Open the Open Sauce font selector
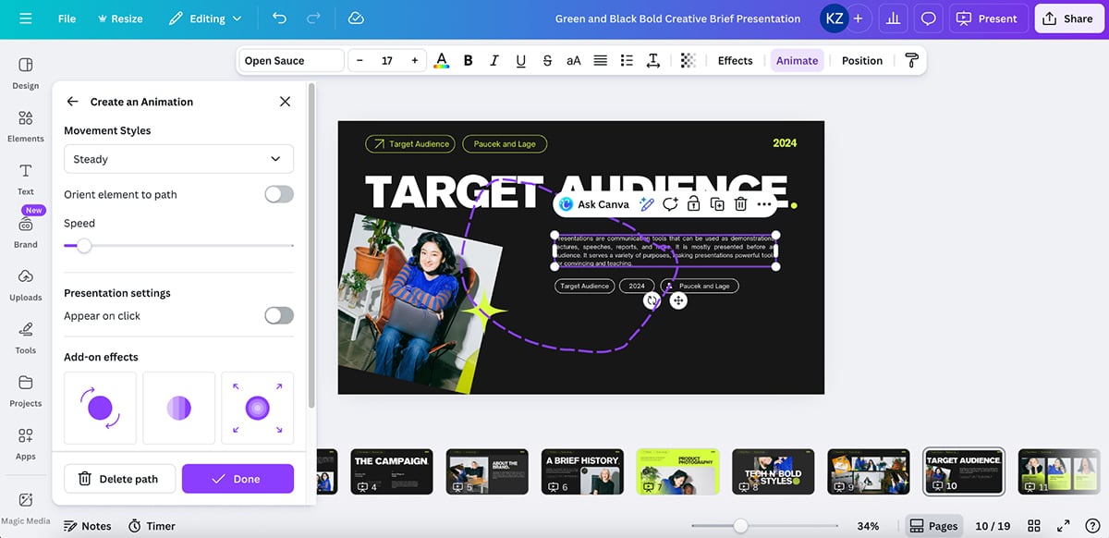This screenshot has height=538, width=1109. 289,59
